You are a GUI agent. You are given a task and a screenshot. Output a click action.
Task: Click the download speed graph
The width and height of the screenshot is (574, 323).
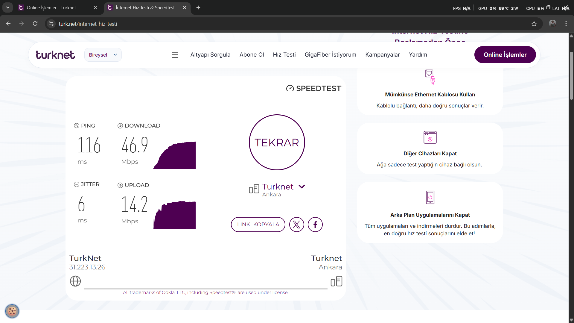pyautogui.click(x=174, y=155)
